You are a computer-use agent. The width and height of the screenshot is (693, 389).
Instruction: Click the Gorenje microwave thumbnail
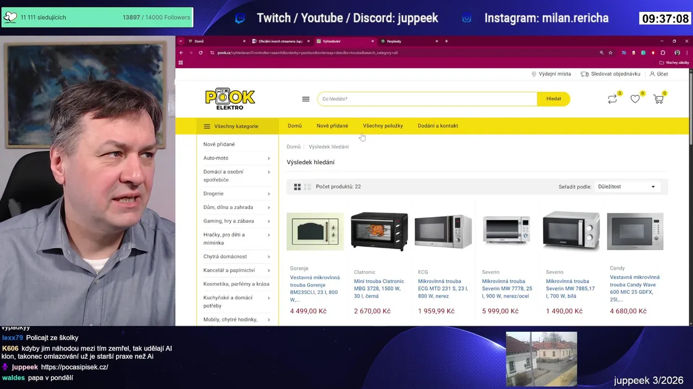point(315,232)
